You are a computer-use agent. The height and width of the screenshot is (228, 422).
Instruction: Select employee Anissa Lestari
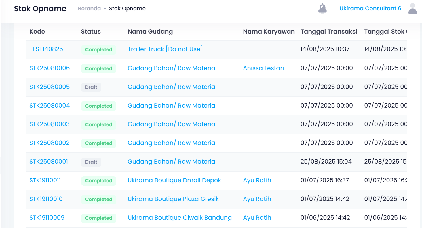[x=263, y=68]
